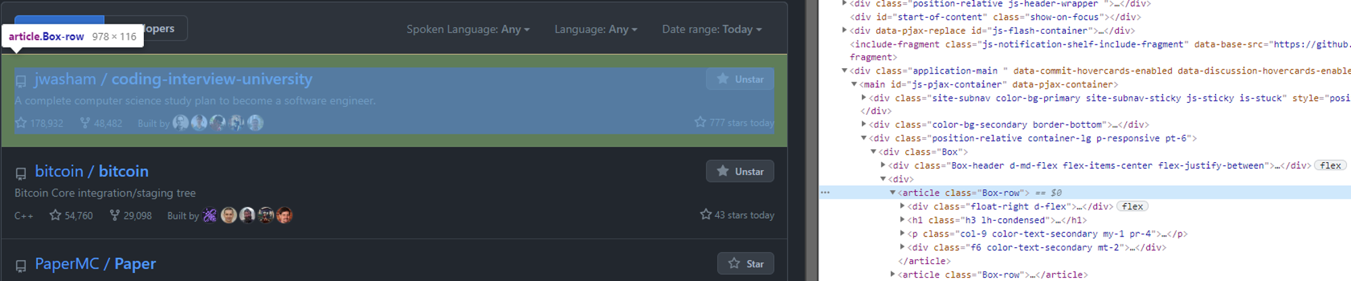The image size is (1351, 281).
Task: Click the flex badge beside Box-header div
Action: tap(1330, 165)
